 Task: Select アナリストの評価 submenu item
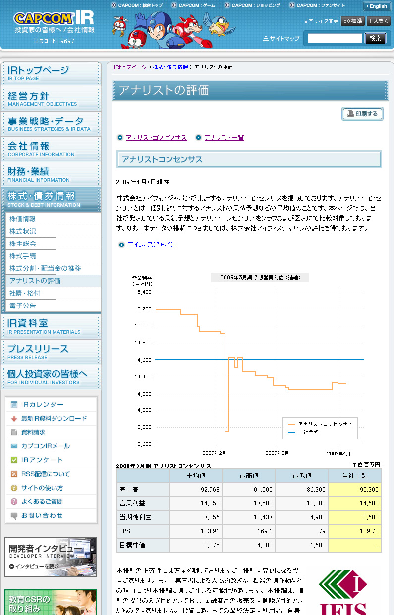click(x=54, y=281)
